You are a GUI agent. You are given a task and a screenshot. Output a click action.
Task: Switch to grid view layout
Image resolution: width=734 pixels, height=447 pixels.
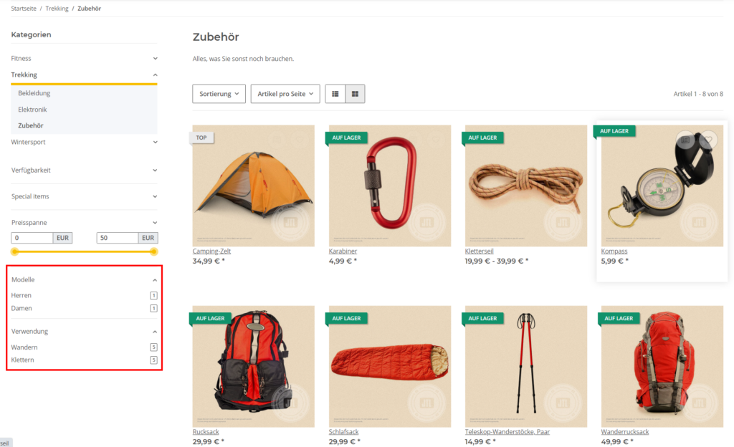tap(356, 93)
